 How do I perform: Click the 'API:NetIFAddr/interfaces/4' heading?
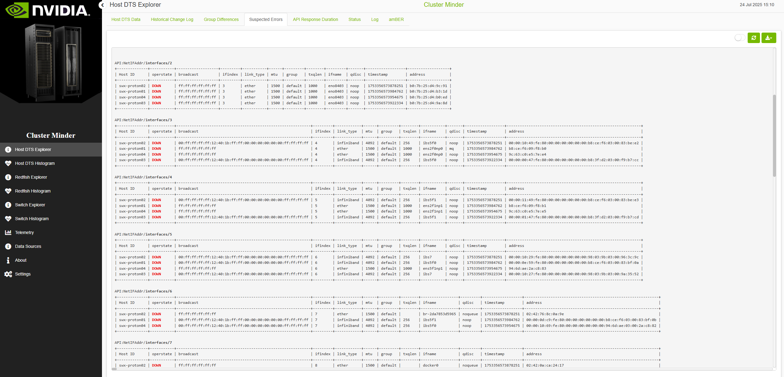click(143, 177)
